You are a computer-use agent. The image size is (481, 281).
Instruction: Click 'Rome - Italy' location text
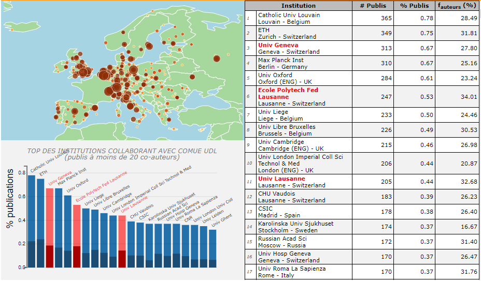pos(276,275)
